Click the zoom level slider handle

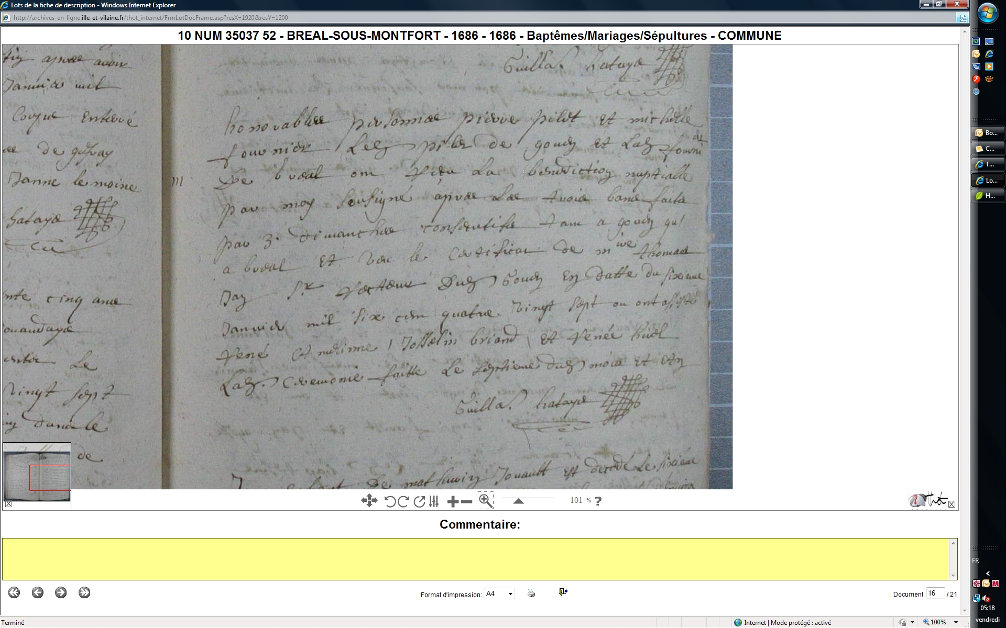click(518, 501)
